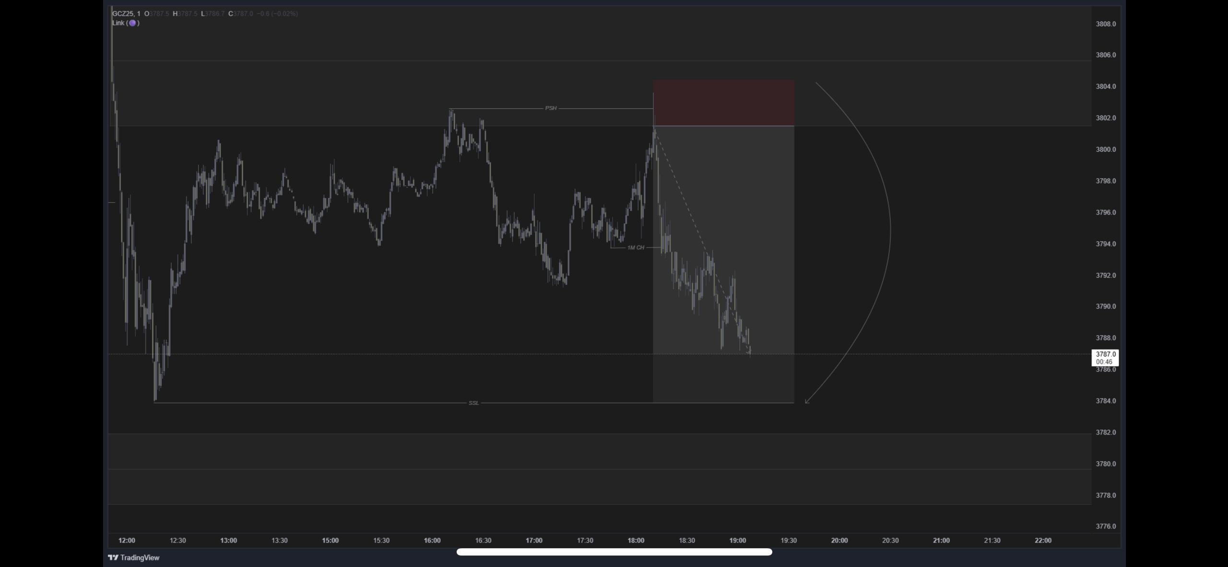This screenshot has width=1228, height=567.
Task: Click the 19:30 time axis label
Action: 789,541
